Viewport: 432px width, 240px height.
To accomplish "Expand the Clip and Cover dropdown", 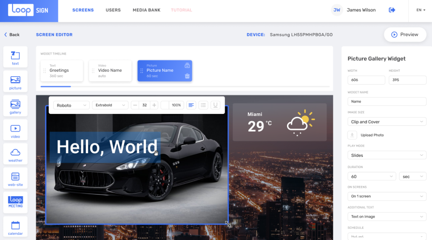I will [x=387, y=122].
